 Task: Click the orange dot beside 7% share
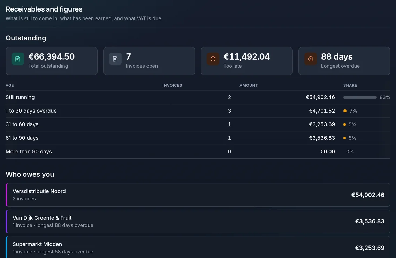point(345,111)
